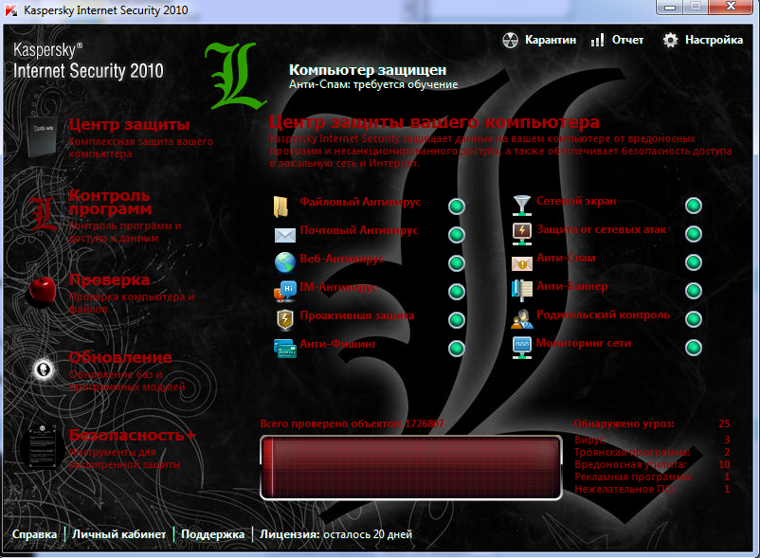The width and height of the screenshot is (760, 558).
Task: Open the Отчет report link
Action: [x=627, y=40]
